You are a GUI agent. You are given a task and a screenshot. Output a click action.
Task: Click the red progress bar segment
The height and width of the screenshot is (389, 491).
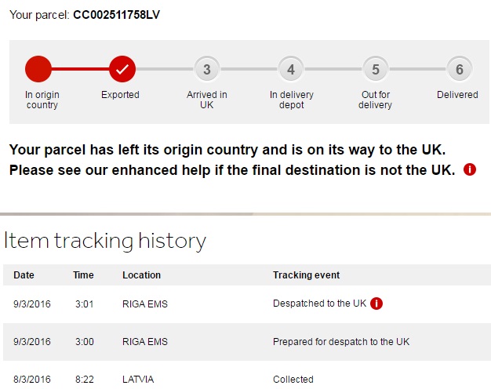click(80, 69)
